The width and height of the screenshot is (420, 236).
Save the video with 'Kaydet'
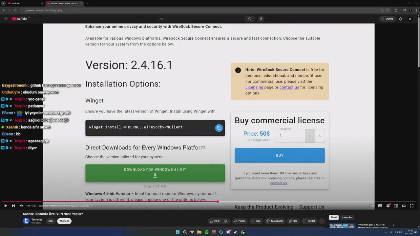click(309, 221)
